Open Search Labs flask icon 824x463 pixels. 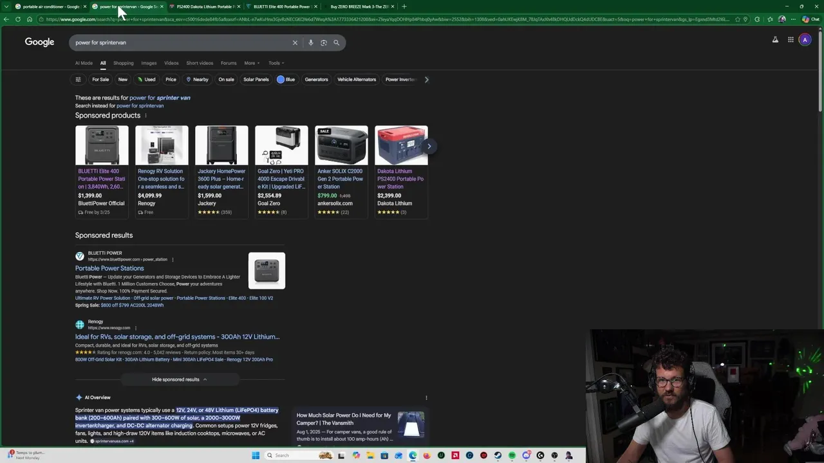pyautogui.click(x=775, y=40)
